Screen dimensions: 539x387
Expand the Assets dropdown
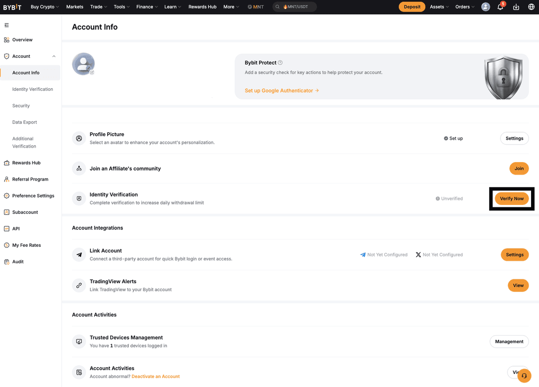tap(439, 7)
